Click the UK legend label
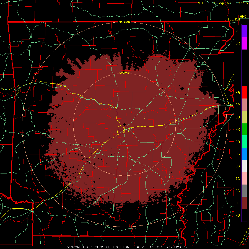249x249 pixels. (x=237, y=43)
